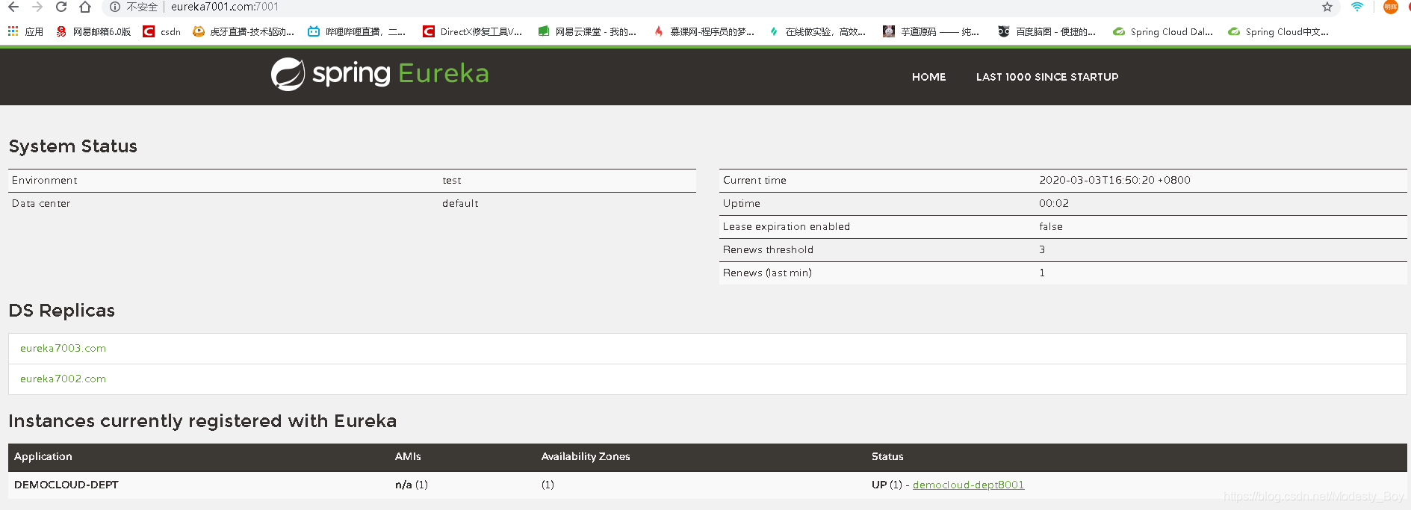The image size is (1411, 510).
Task: Click the AMIs column header
Action: [x=408, y=456]
